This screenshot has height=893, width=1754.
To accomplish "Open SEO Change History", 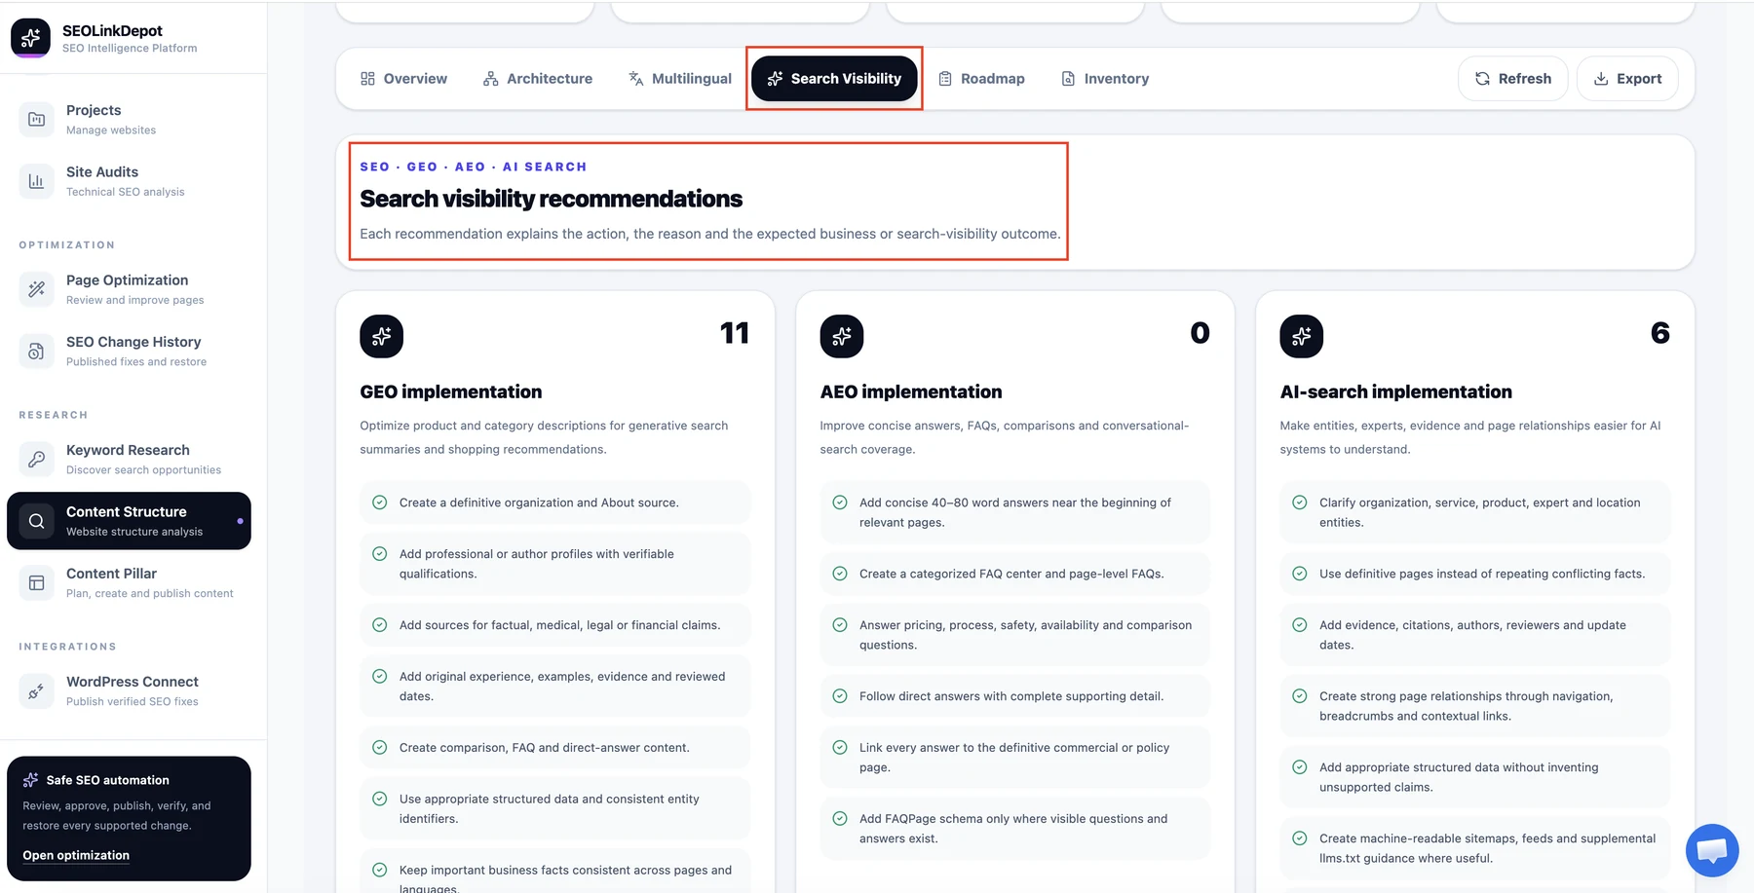I will click(x=129, y=351).
